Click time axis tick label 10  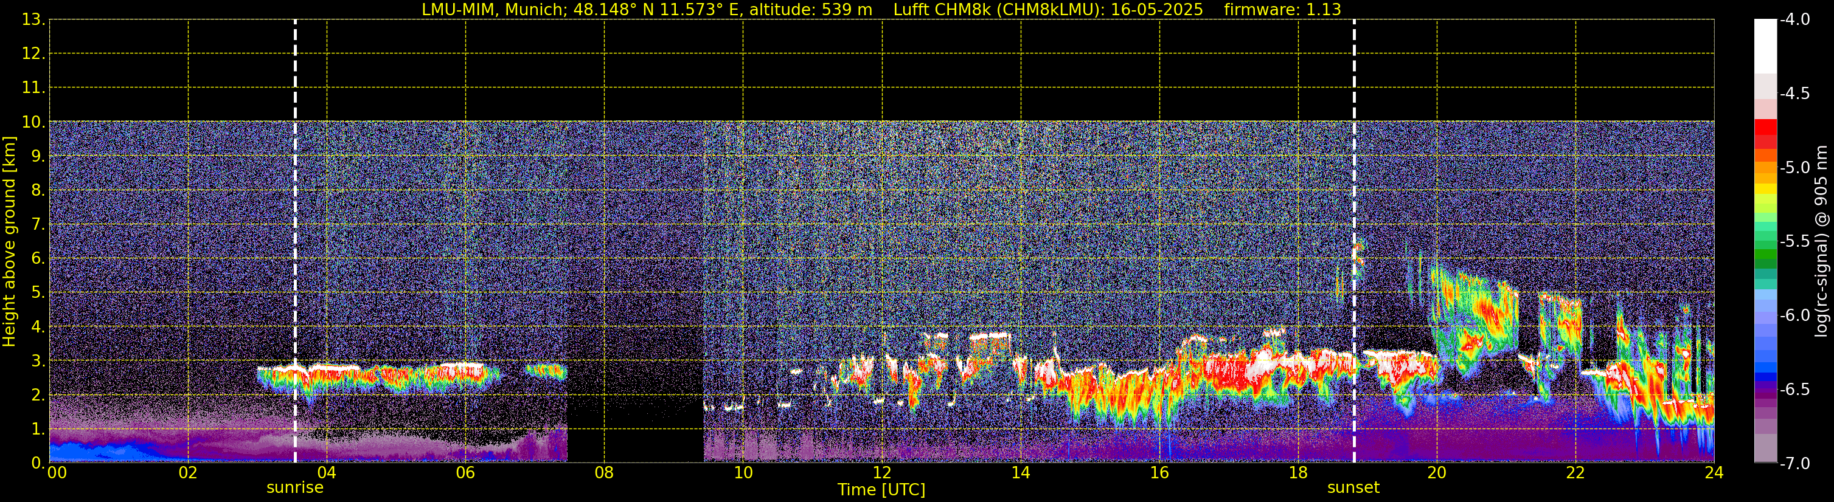coord(743,473)
